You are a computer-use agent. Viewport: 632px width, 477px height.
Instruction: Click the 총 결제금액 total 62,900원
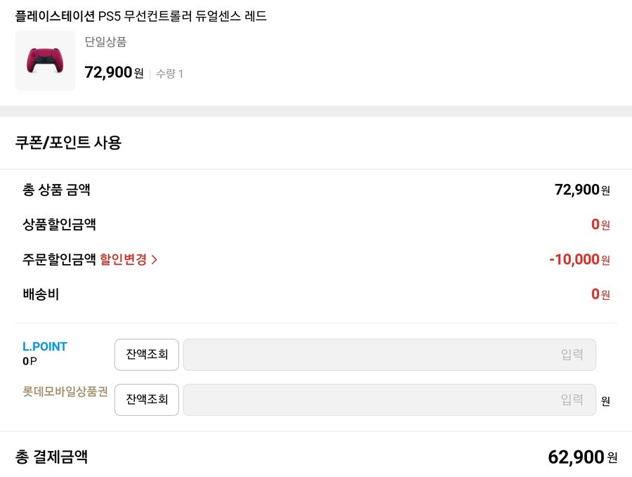click(x=582, y=457)
